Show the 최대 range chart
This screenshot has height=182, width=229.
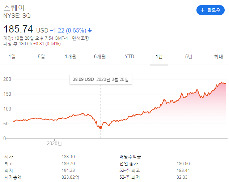pos(219,56)
